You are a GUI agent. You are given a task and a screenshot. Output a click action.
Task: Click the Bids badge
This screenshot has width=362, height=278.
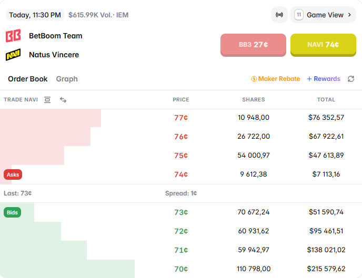click(12, 212)
